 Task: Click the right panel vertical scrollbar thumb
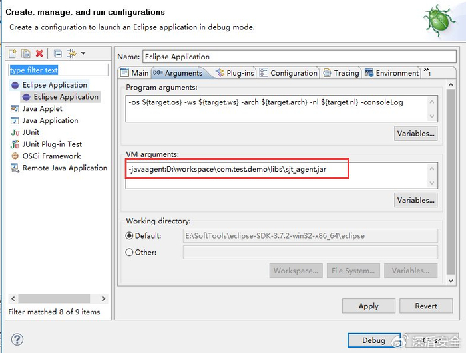(x=451, y=181)
